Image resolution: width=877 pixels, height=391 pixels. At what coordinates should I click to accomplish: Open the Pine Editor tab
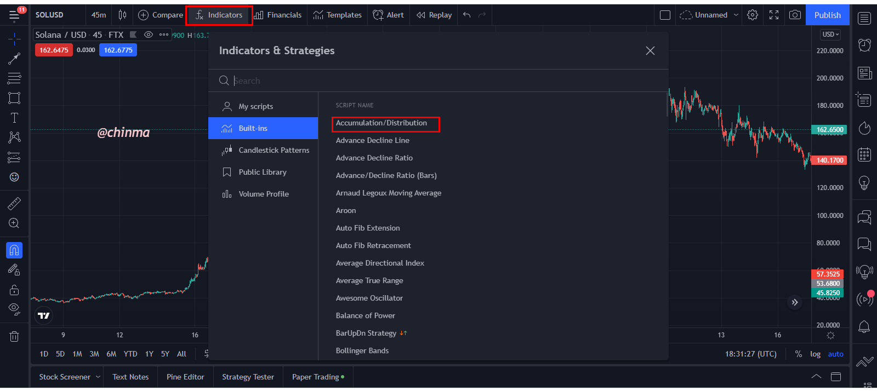(185, 377)
